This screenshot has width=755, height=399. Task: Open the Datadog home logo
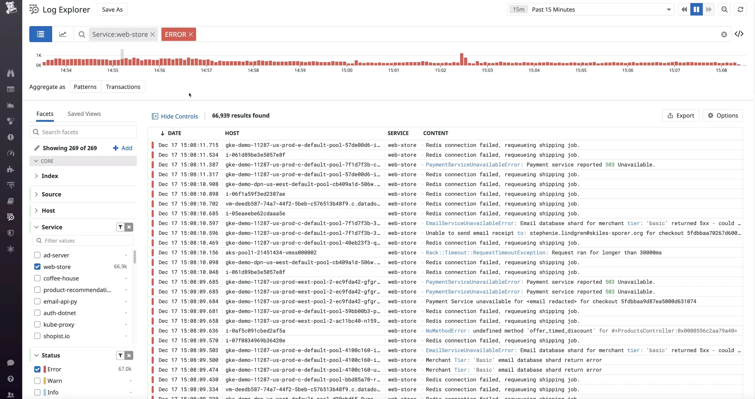pyautogui.click(x=11, y=8)
